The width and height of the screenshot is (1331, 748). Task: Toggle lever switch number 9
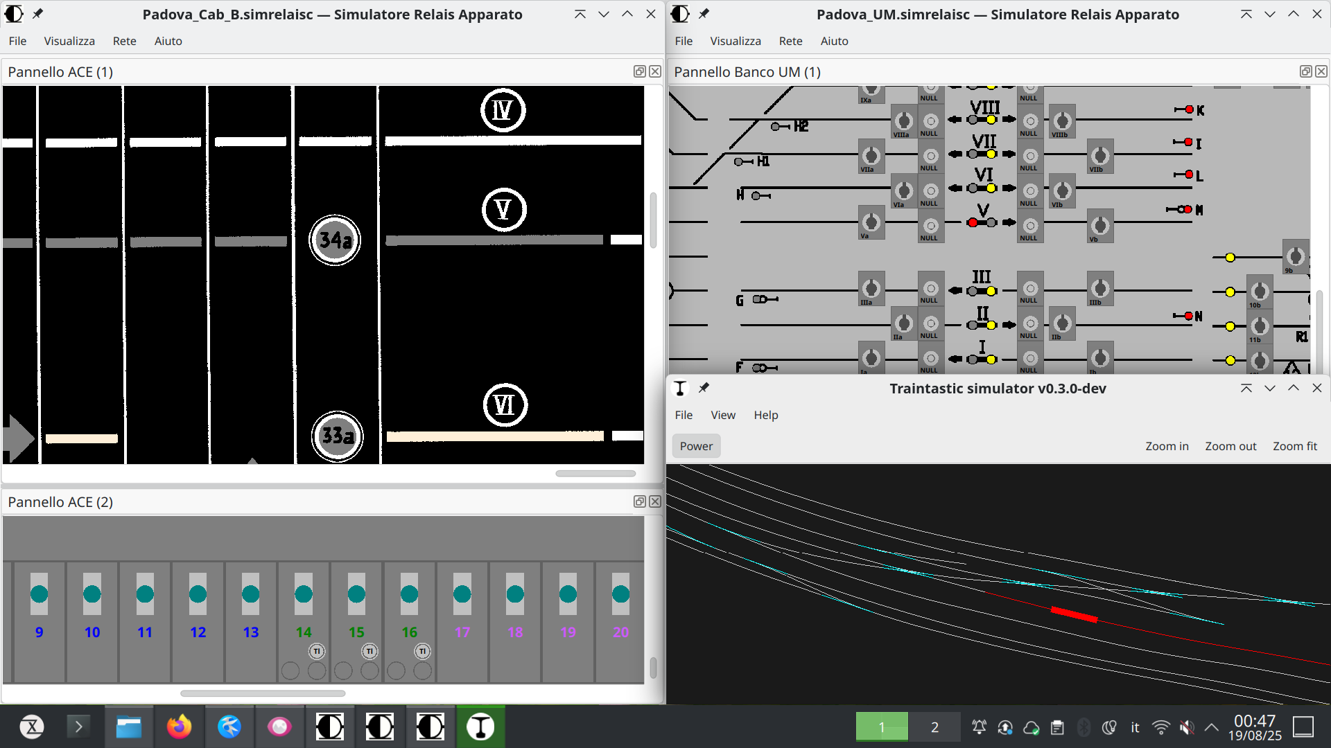click(39, 594)
